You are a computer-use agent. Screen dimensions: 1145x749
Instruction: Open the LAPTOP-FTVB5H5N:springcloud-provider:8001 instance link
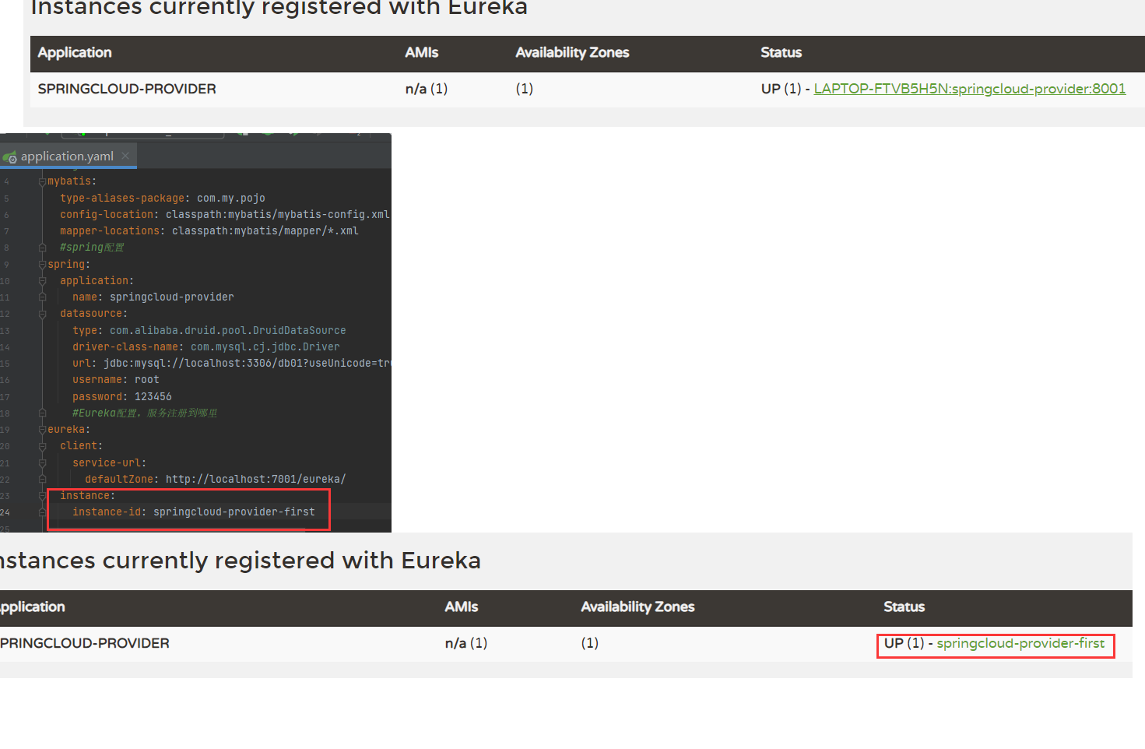click(x=969, y=89)
